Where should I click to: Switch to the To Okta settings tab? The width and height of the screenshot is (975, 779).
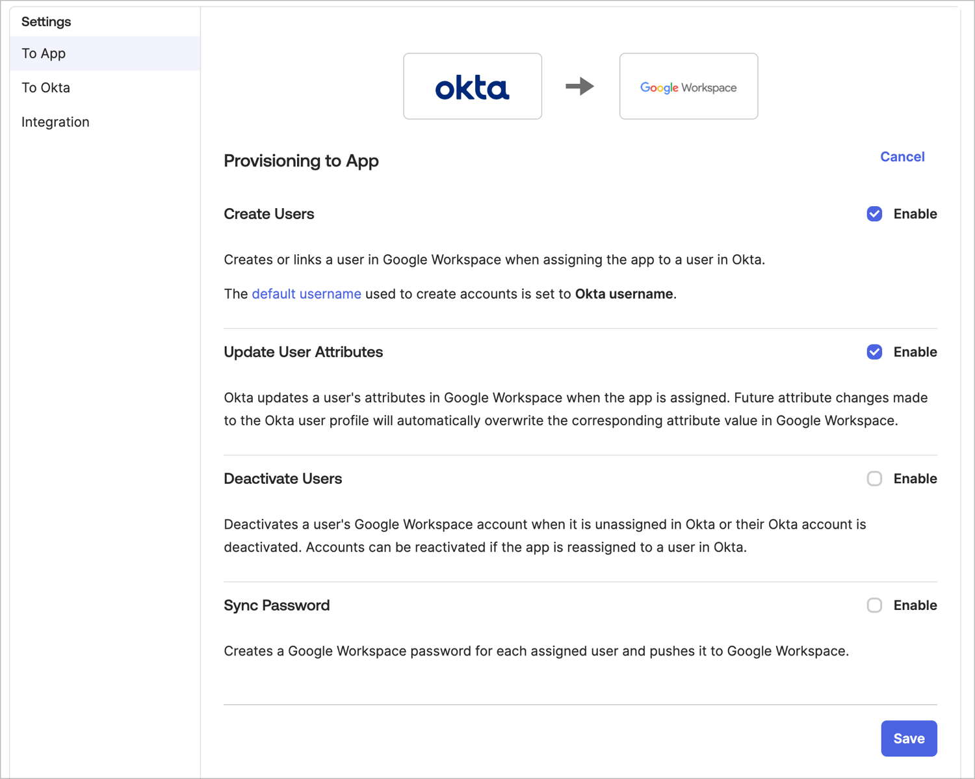(x=45, y=87)
